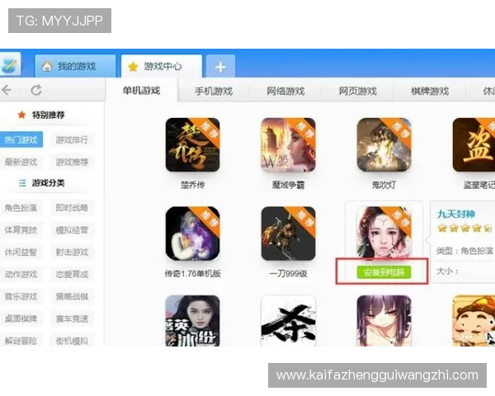Click the 热门游戏 filter button
The height and width of the screenshot is (396, 495).
point(21,139)
